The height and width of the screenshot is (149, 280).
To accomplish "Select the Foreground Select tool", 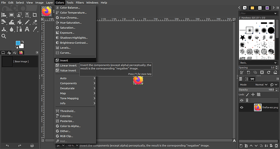I will click(x=19, y=15).
